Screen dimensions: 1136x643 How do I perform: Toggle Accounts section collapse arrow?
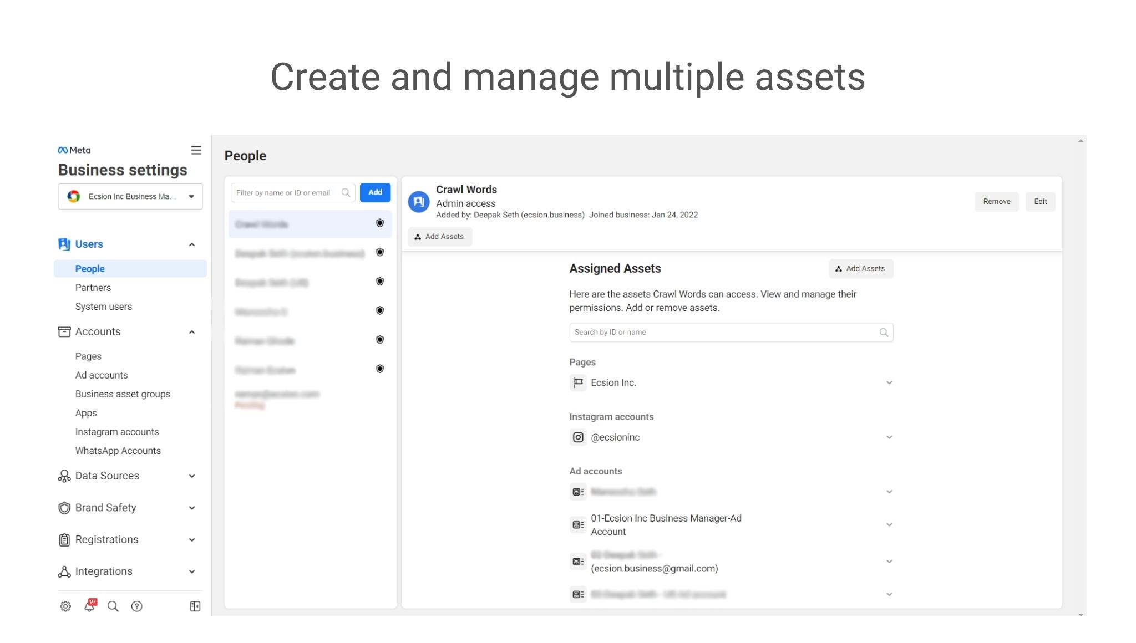click(192, 332)
